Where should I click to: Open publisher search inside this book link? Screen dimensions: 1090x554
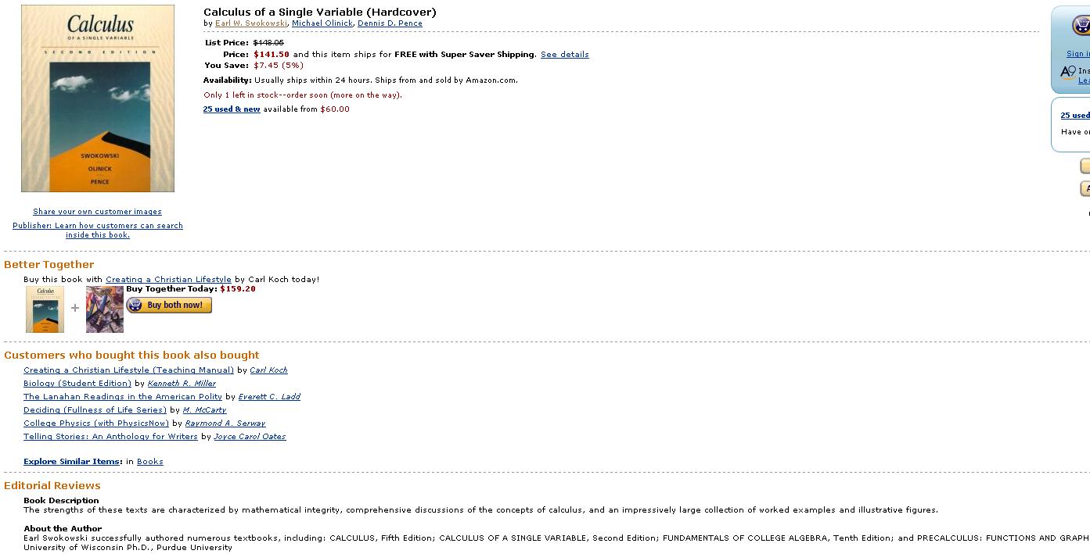(x=98, y=231)
